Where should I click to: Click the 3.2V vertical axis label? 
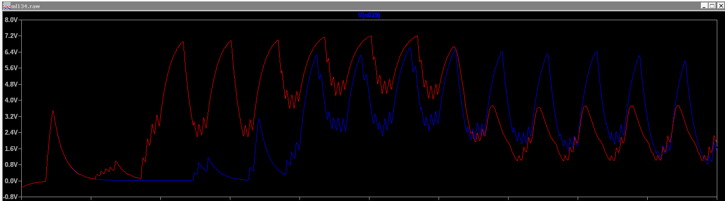point(11,116)
